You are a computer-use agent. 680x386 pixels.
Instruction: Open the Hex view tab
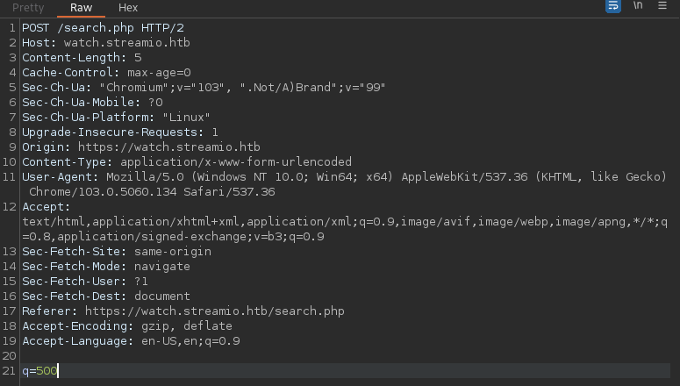128,8
